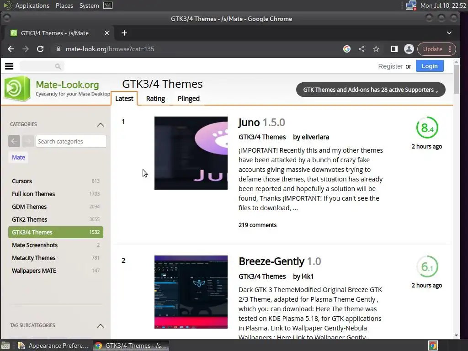Open the Places menu
The width and height of the screenshot is (468, 351).
64,5
